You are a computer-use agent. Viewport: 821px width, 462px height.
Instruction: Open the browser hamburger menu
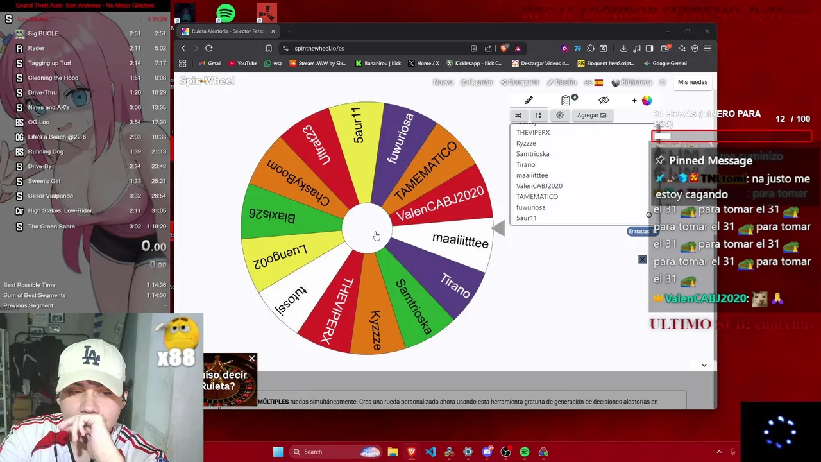(x=707, y=48)
